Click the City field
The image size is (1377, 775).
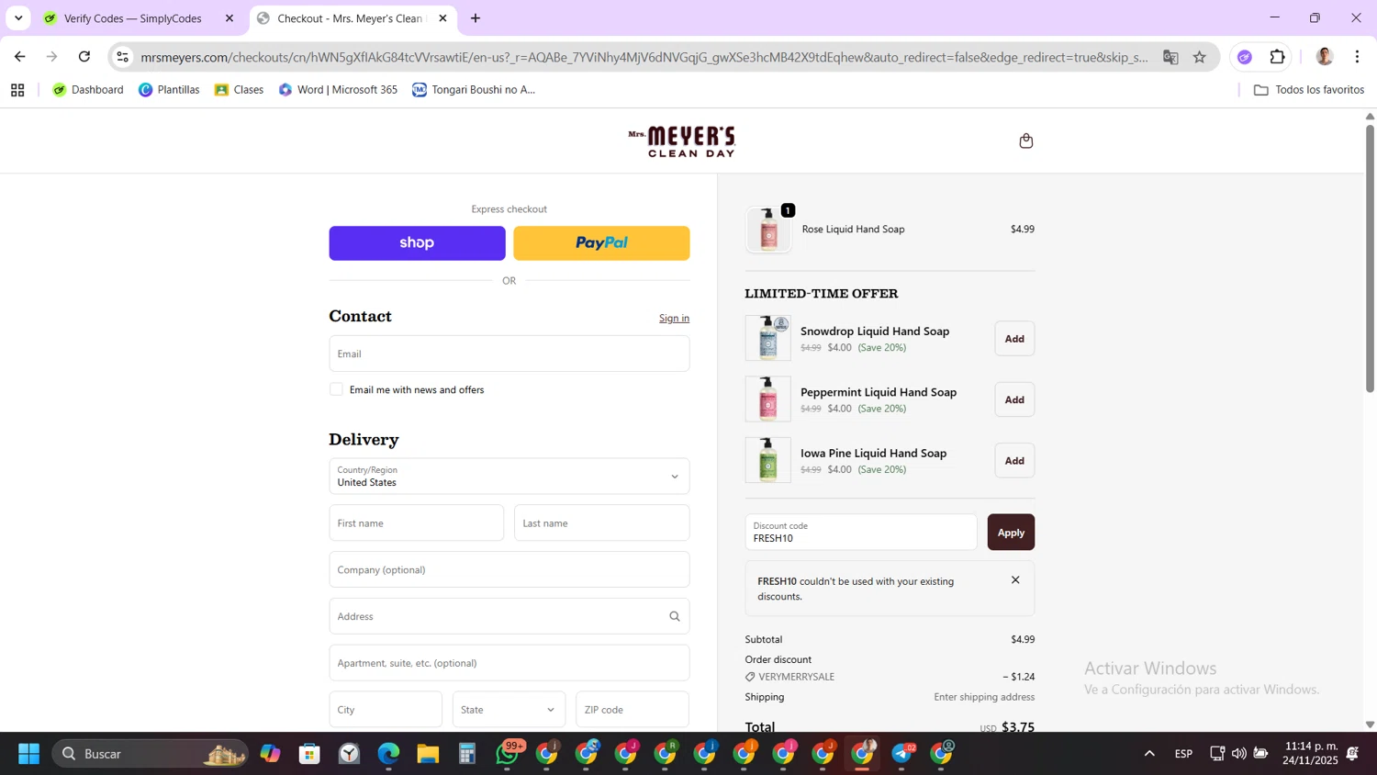click(x=386, y=710)
